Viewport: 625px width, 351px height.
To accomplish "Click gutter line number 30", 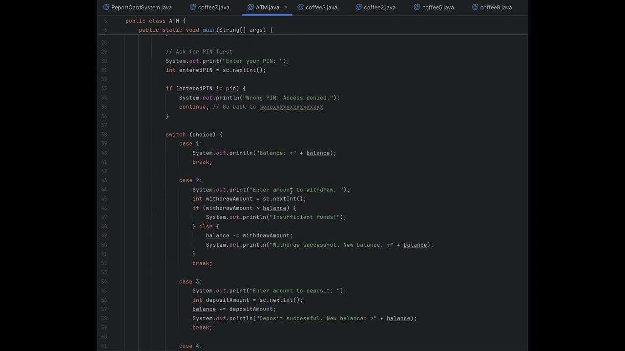I will [x=104, y=61].
